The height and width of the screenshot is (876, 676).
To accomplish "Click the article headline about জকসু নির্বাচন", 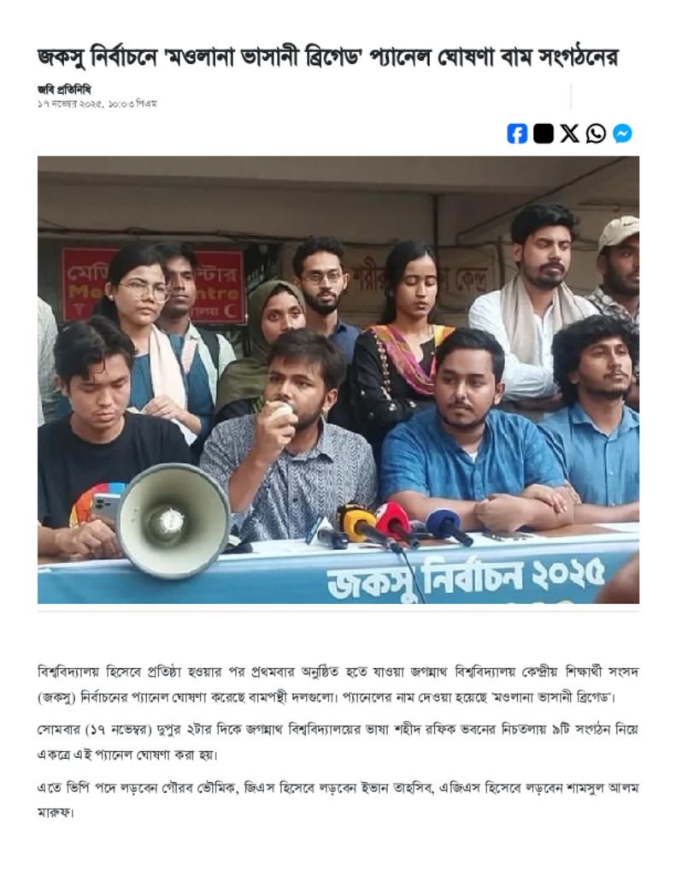I will click(327, 57).
